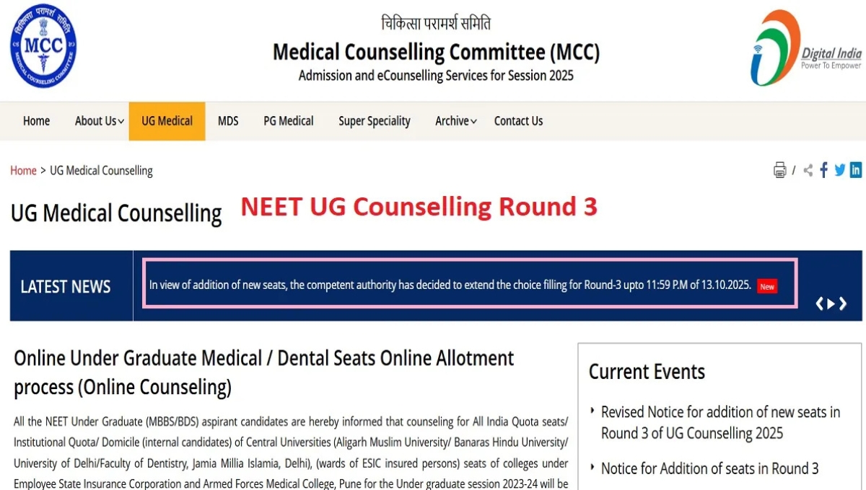Screen dimensions: 866x490
Task: Click the Twitter bird icon
Action: (x=839, y=170)
